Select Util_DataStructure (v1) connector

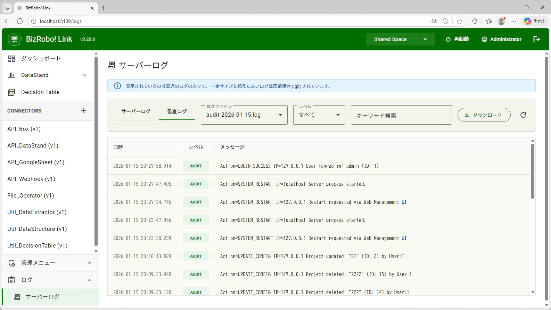click(48, 229)
